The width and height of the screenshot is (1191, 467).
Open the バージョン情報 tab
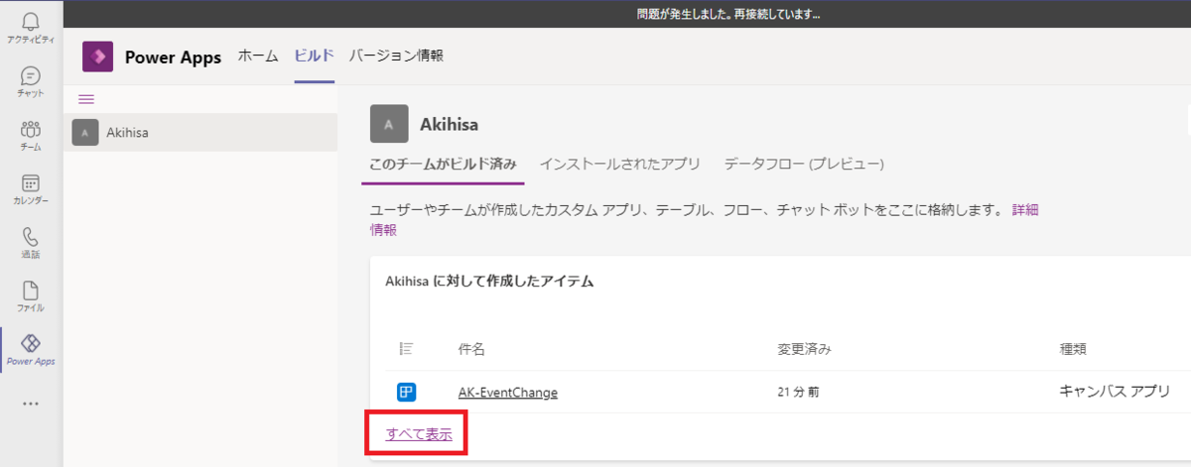396,56
